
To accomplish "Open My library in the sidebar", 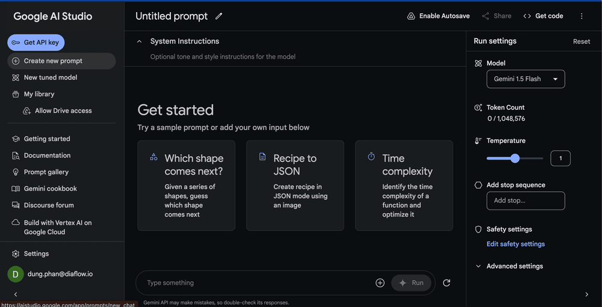I will point(39,95).
